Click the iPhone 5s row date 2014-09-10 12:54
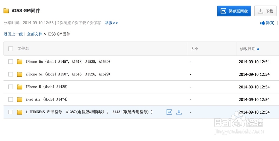 (x=254, y=62)
